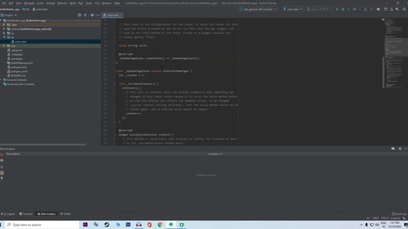Click the AVD/device manager phone icon in toolbar
This screenshot has height=229, width=408.
365,9
